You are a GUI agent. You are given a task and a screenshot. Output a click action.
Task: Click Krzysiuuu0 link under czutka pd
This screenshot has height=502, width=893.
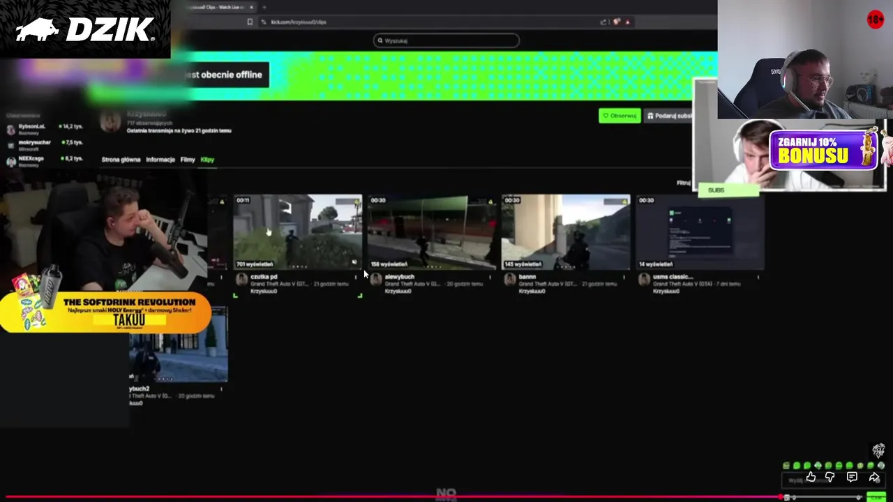pos(264,291)
